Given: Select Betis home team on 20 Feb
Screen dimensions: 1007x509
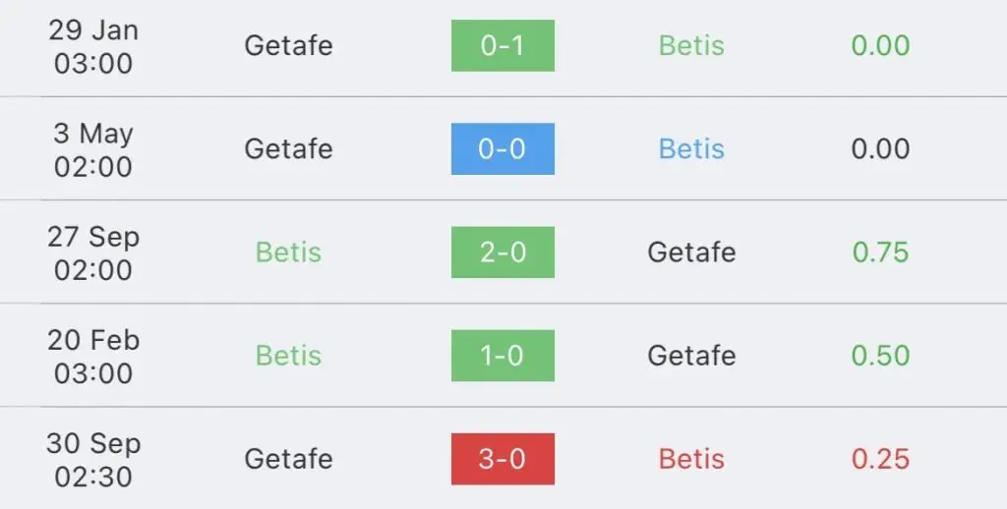Looking at the screenshot, I should [288, 356].
